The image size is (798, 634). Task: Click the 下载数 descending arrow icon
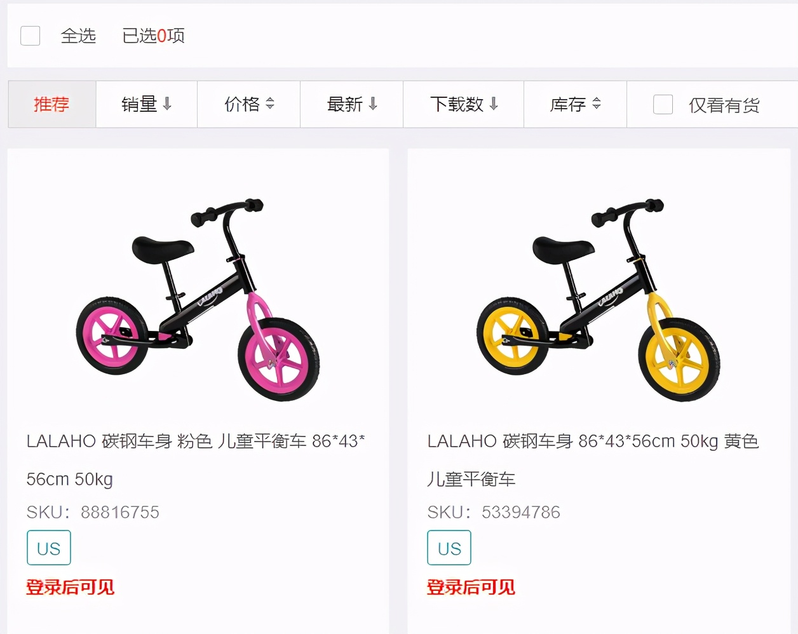click(495, 104)
